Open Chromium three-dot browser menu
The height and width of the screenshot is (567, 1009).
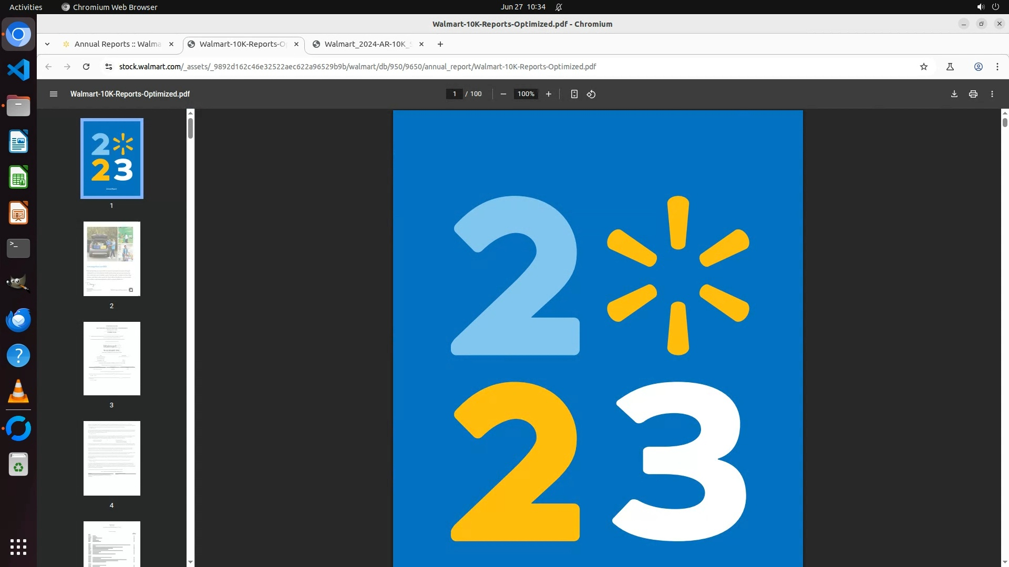[997, 67]
